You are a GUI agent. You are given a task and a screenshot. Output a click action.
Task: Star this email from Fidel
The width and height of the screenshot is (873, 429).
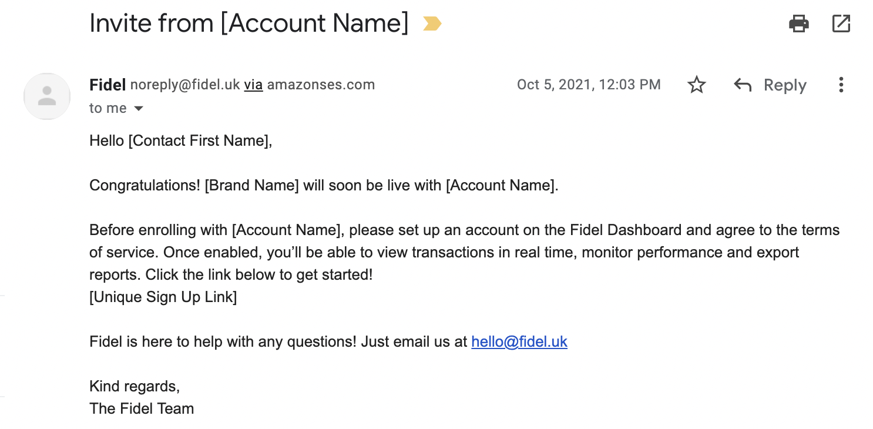697,85
